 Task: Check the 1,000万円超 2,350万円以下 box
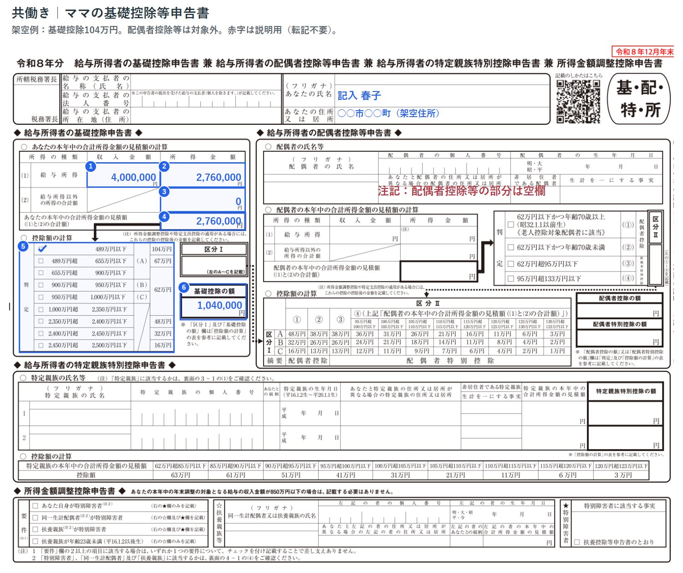(41, 309)
